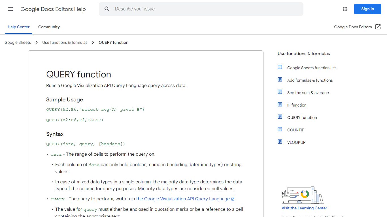
Task: Click the 'data' parameter bullet text
Action: (x=103, y=154)
